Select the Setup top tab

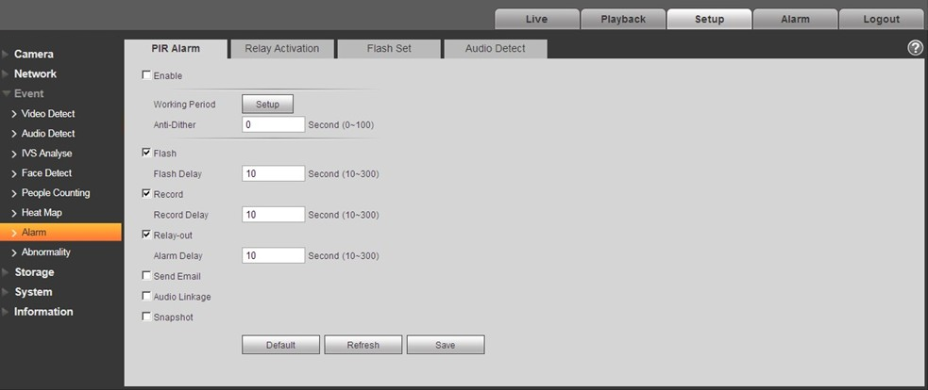click(x=709, y=19)
